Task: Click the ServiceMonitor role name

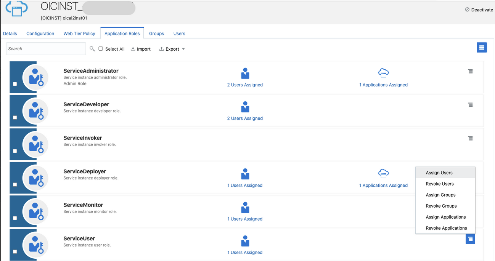Action: click(83, 205)
